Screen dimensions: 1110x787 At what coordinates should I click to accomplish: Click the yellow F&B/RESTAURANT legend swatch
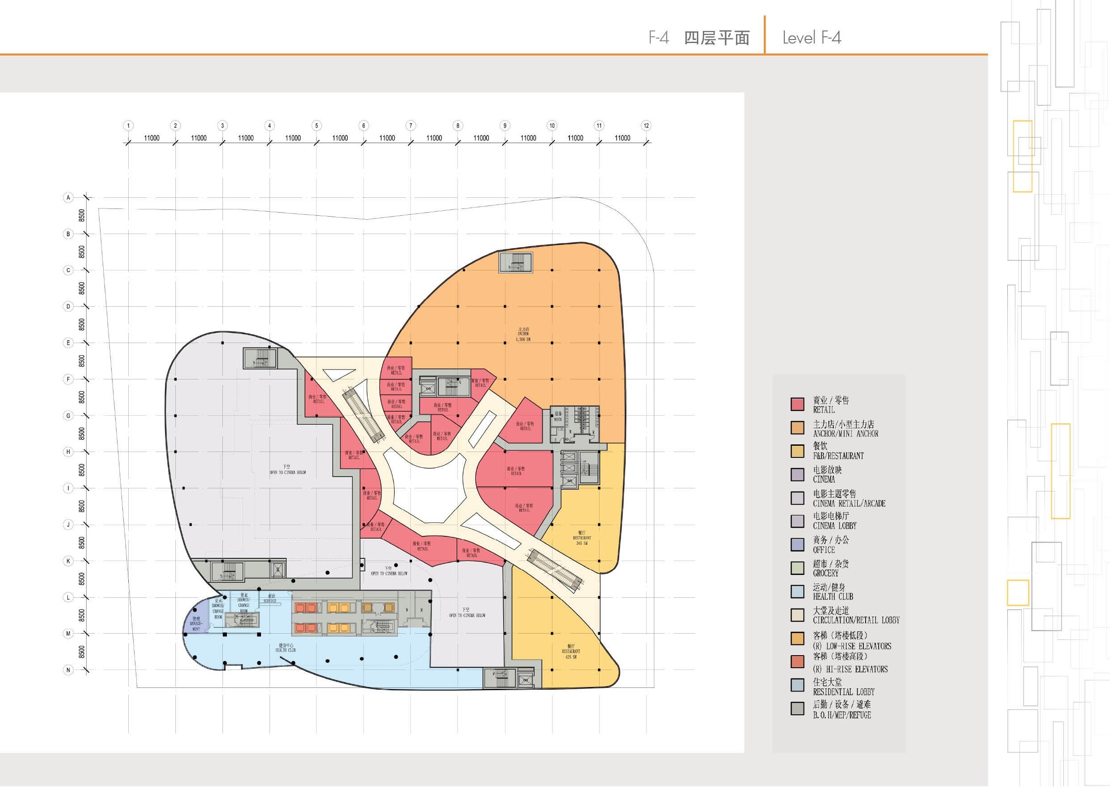coord(797,451)
